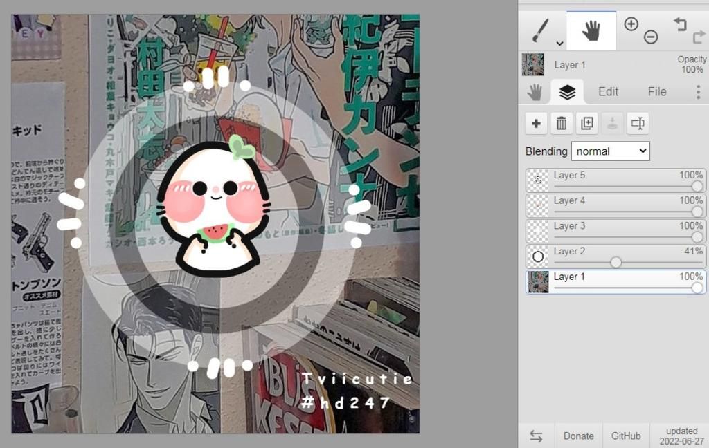Open the hand tool settings tab
Screen dimensions: 709x448
pyautogui.click(x=535, y=92)
